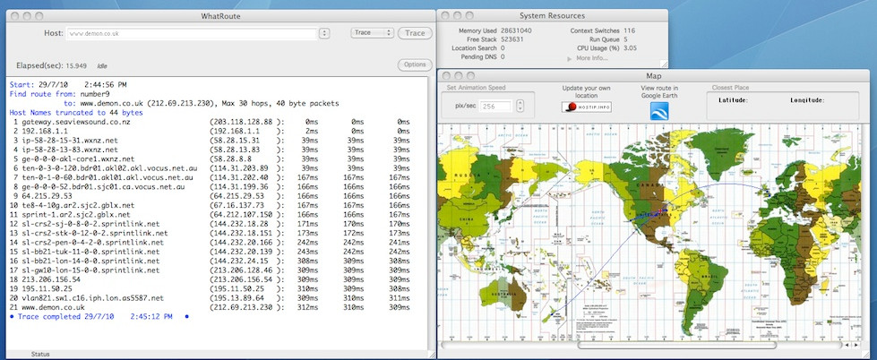Select hop 2 192.168.1.1 hostname
The width and height of the screenshot is (877, 360).
coord(46,131)
